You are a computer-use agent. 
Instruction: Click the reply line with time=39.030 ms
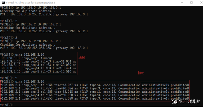[x=38, y=65]
